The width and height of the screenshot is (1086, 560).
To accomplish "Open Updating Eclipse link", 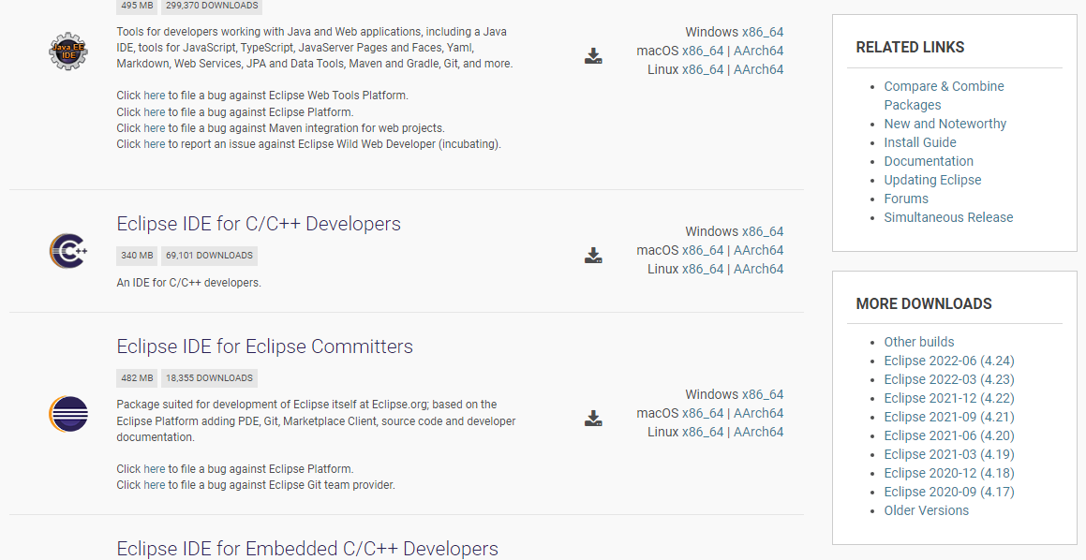I will point(932,179).
